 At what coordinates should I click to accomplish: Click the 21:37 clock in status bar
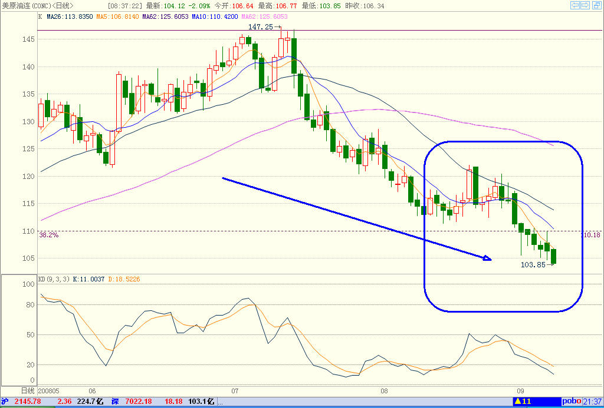click(593, 402)
